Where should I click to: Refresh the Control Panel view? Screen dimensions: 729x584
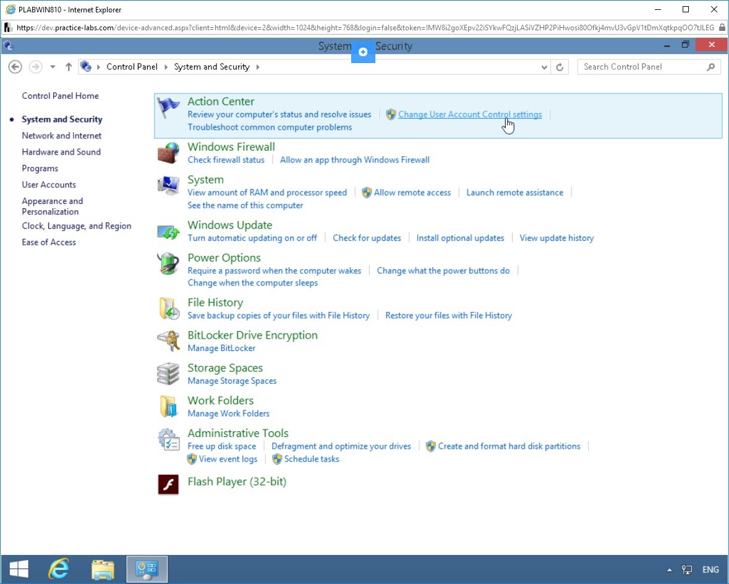pos(560,67)
